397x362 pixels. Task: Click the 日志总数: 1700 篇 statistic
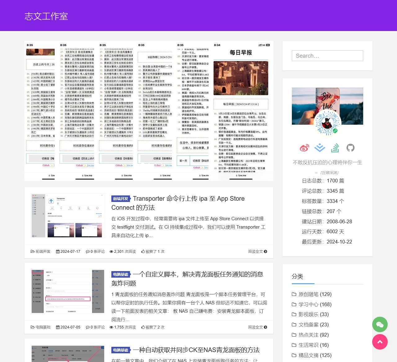click(323, 181)
